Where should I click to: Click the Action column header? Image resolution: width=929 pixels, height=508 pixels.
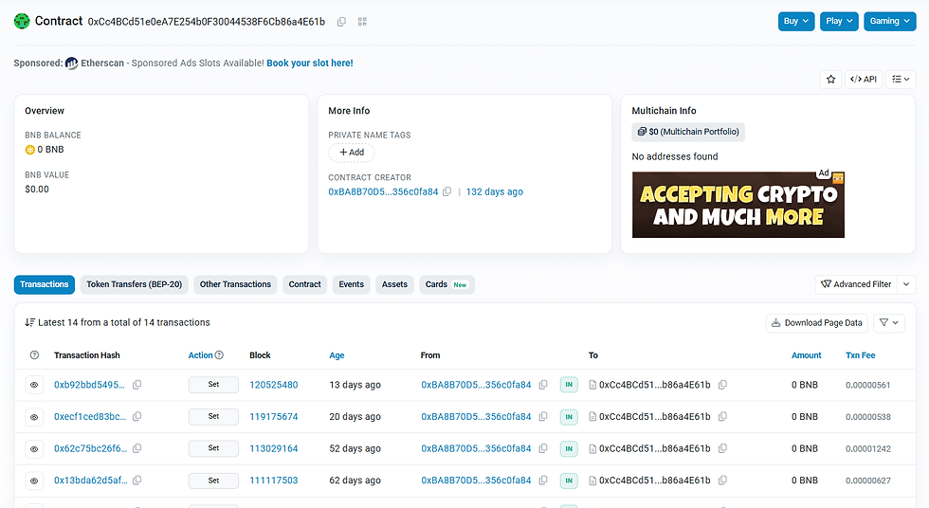pos(200,355)
